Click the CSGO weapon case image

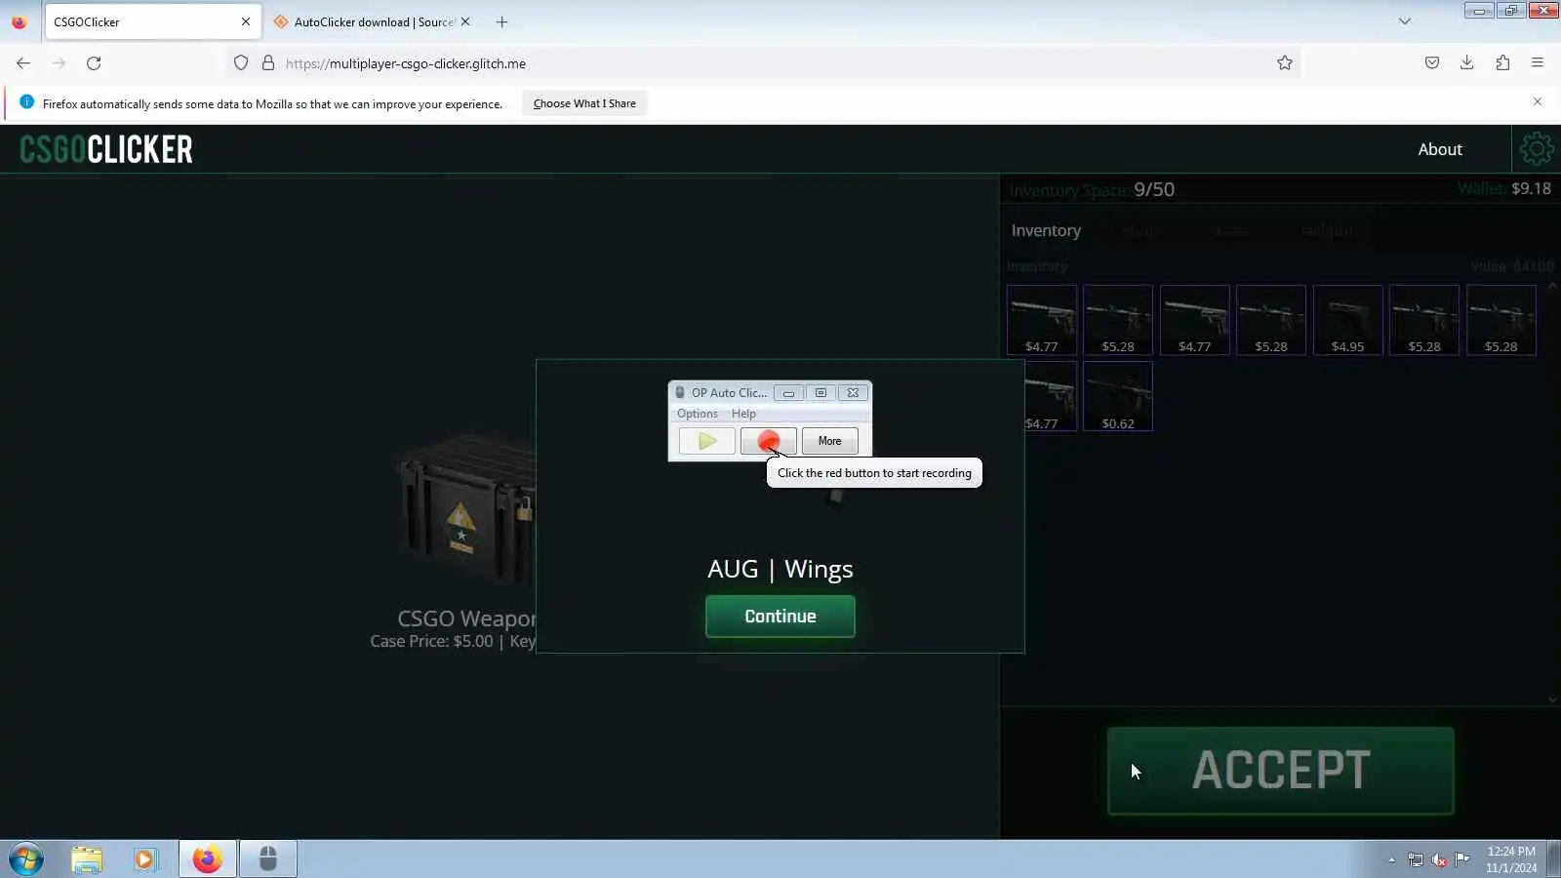[466, 507]
